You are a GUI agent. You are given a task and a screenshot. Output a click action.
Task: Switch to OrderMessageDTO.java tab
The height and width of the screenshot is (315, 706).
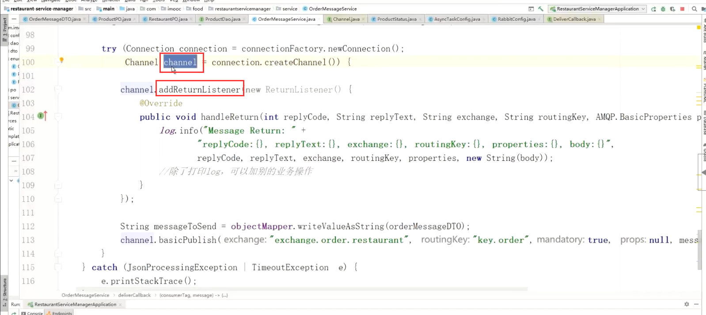(x=55, y=19)
